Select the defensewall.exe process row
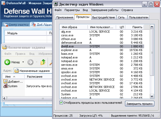The image size is (161, 119). tap(102, 43)
